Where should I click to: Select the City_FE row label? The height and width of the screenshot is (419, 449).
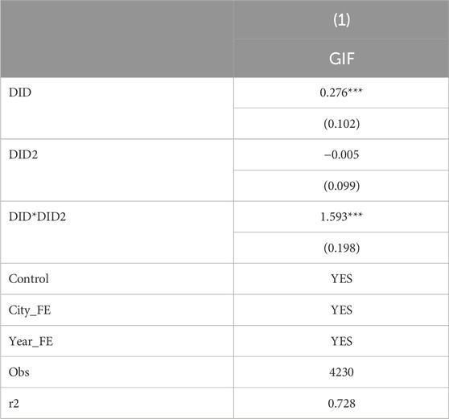[30, 310]
